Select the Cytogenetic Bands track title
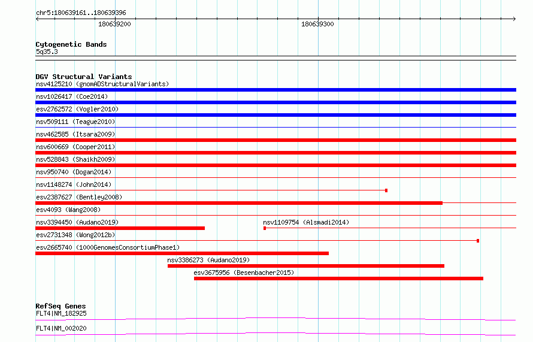This screenshot has height=342, width=533. (71, 44)
